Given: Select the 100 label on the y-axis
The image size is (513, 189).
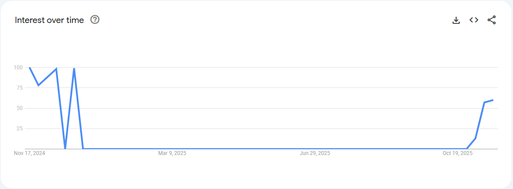Looking at the screenshot, I should click(18, 68).
